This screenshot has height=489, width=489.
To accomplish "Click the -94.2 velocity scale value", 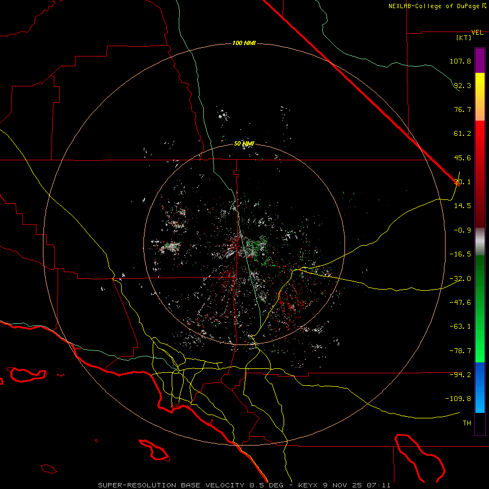I will 460,374.
